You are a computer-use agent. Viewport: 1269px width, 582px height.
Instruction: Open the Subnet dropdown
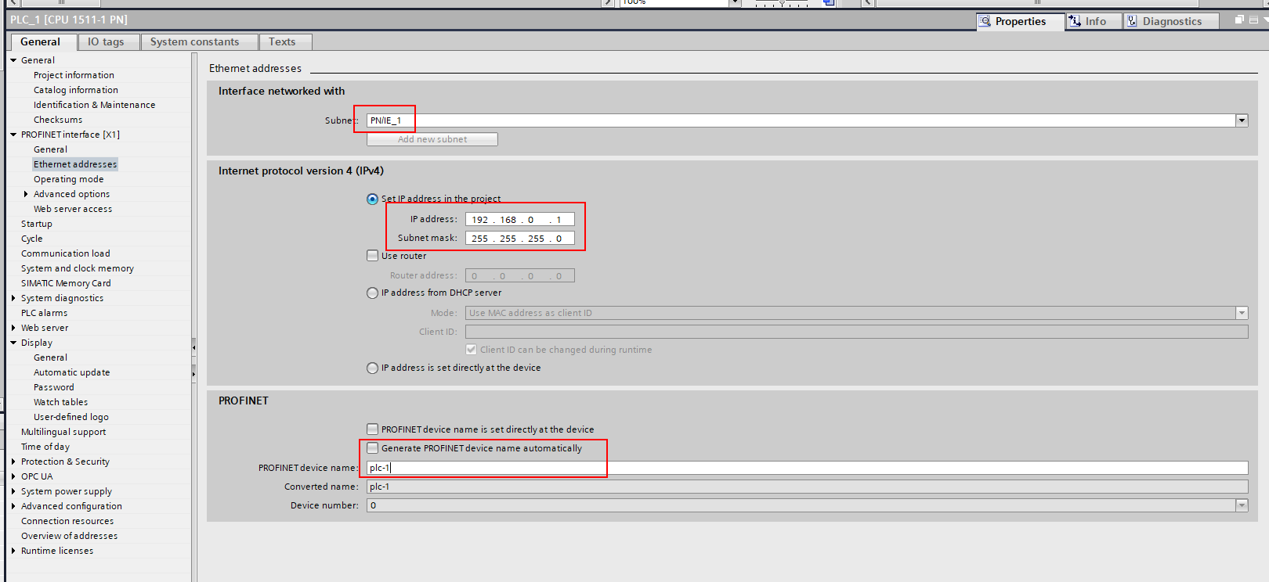pos(1242,120)
